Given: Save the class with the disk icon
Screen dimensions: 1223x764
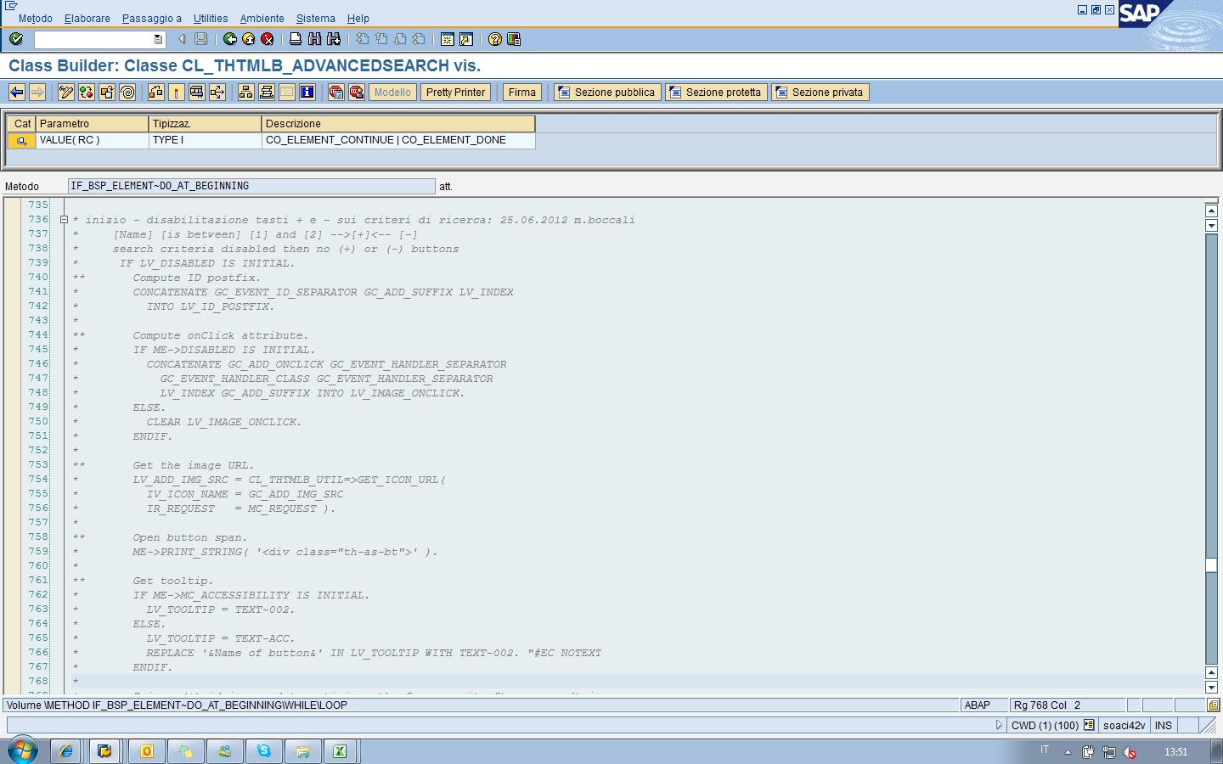Looking at the screenshot, I should (200, 38).
